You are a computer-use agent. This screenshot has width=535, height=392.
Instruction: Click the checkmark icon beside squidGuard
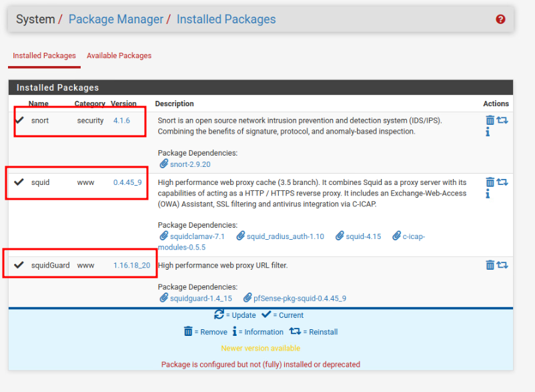19,265
